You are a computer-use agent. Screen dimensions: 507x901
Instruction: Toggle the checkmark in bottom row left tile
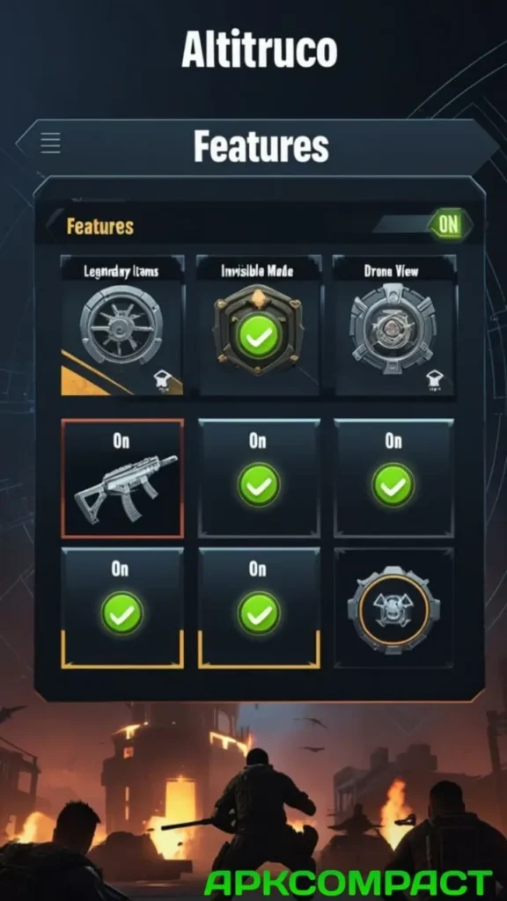121,613
